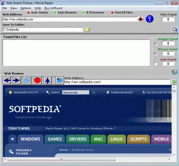179x166 pixels.
Task: Switch to the GAMES tab
Action: pyautogui.click(x=55, y=139)
